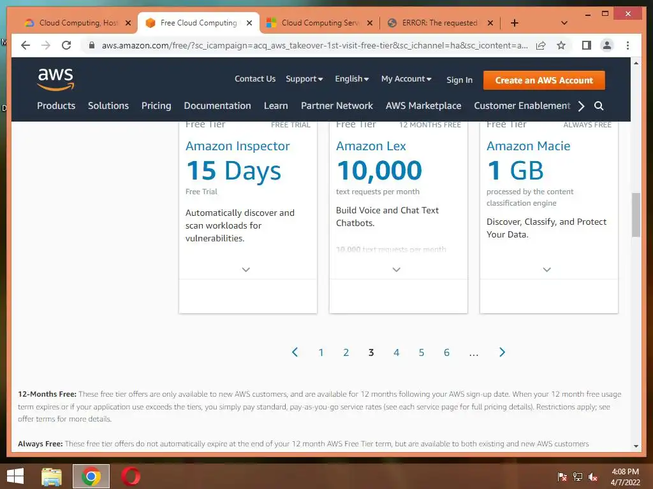This screenshot has width=653, height=489.
Task: Close the Microsoft Cloud Computing Services tab
Action: 369,23
